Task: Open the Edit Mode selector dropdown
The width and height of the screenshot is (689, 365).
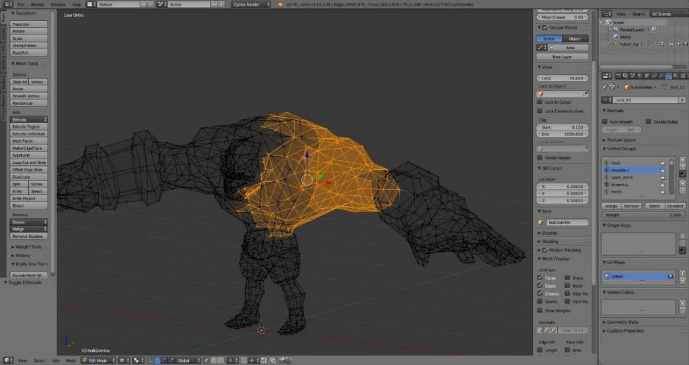Action: [x=98, y=360]
